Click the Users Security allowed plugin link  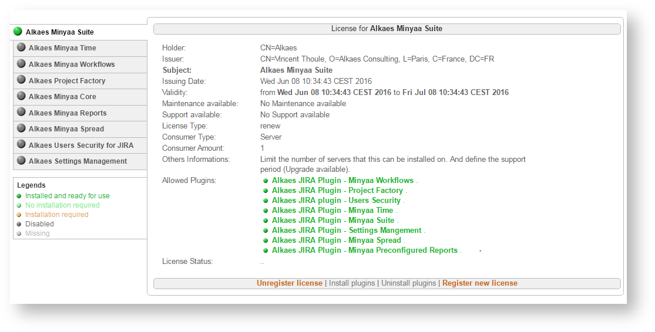pyautogui.click(x=336, y=201)
